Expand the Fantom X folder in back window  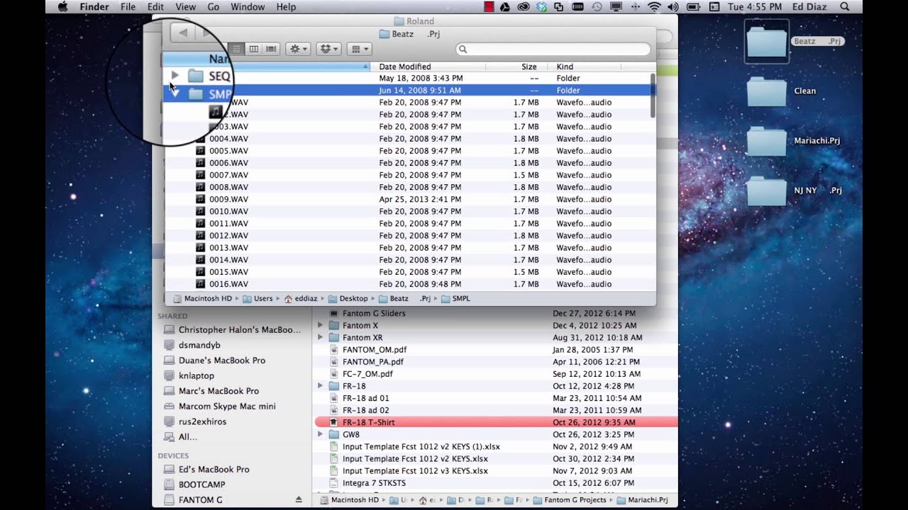pos(320,325)
